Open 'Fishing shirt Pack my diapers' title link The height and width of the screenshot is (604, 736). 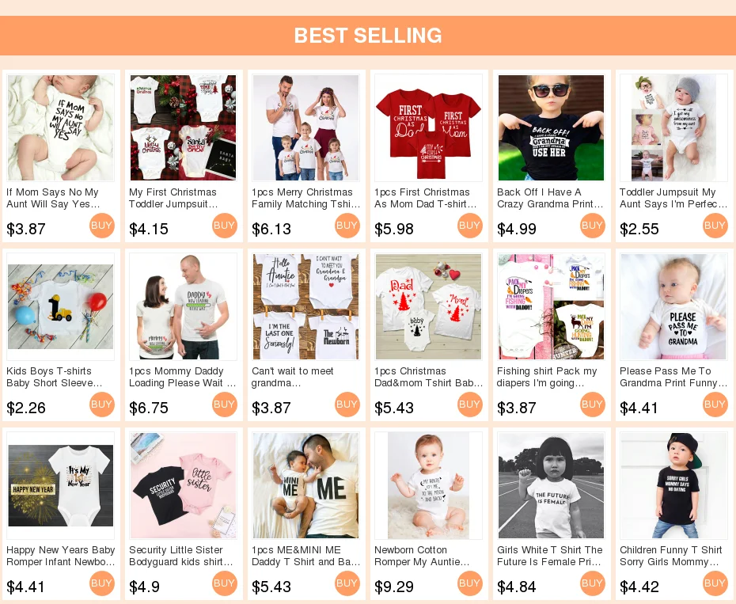[547, 377]
